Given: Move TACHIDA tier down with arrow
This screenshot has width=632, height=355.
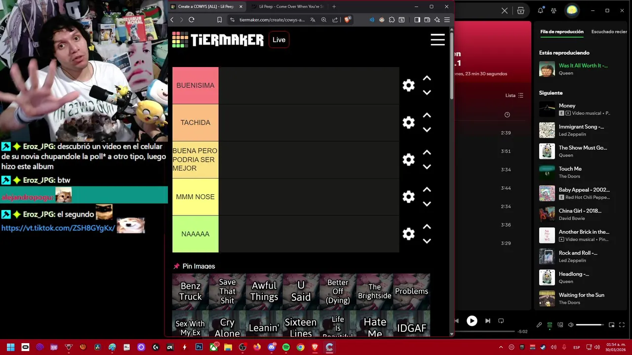Looking at the screenshot, I should click(427, 130).
